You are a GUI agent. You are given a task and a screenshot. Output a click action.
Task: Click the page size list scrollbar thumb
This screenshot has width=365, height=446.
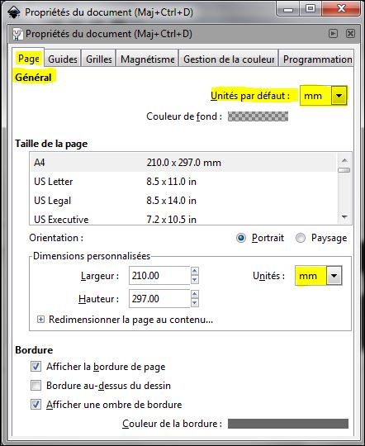click(x=344, y=170)
